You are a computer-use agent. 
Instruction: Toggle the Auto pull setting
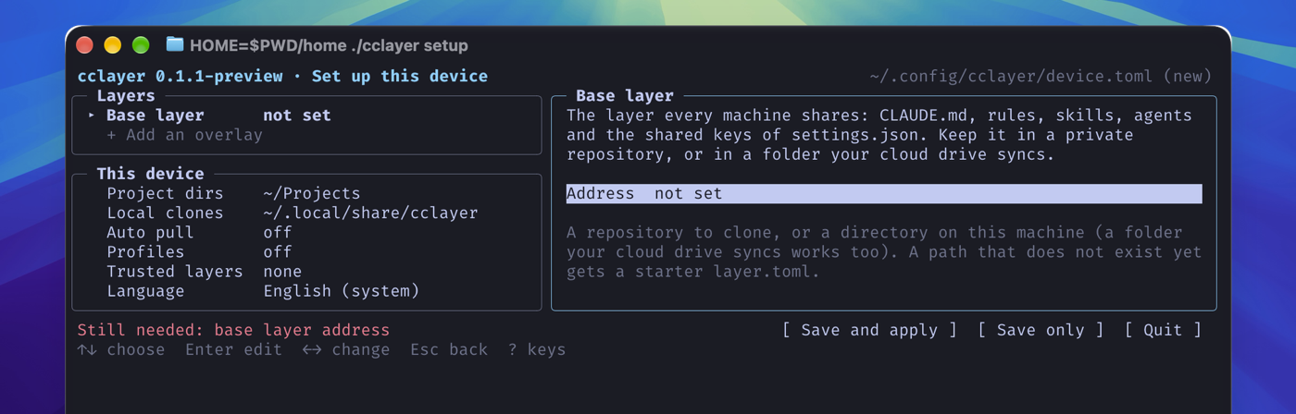point(306,232)
